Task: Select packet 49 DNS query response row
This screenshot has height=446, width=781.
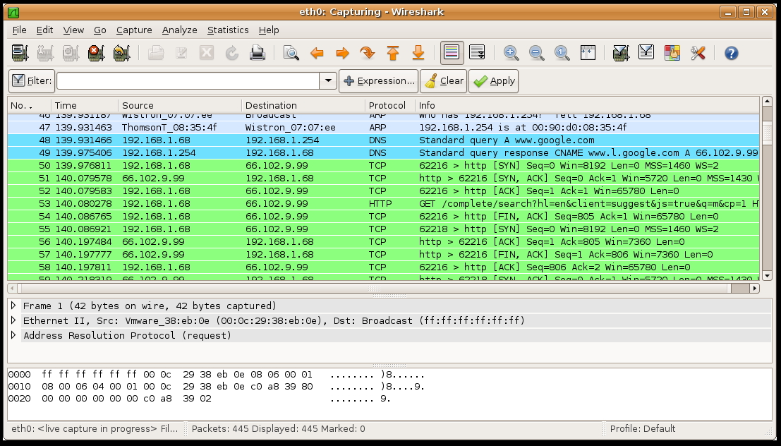Action: (x=384, y=153)
